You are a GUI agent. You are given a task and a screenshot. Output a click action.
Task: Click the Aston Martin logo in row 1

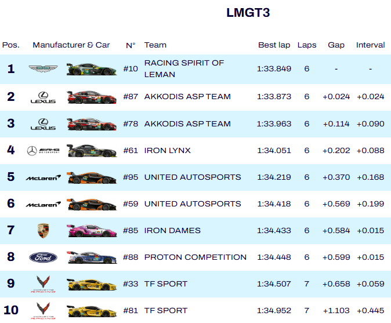click(43, 69)
